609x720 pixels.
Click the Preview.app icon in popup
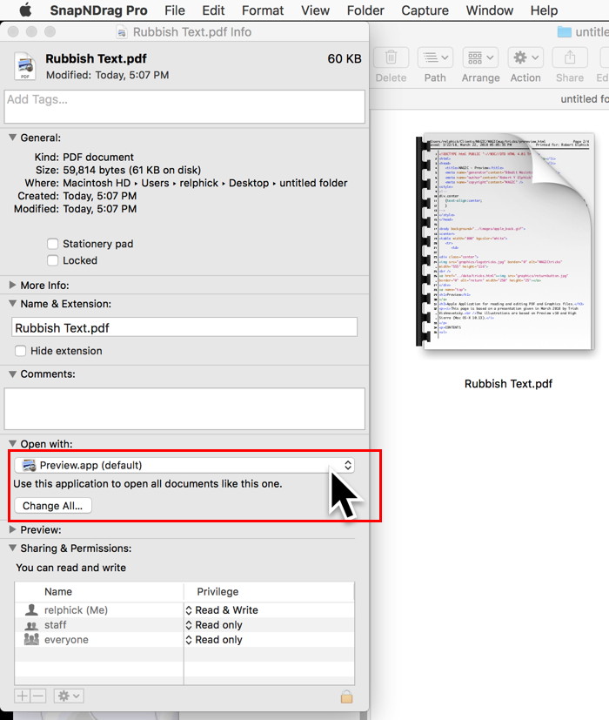pyautogui.click(x=30, y=465)
